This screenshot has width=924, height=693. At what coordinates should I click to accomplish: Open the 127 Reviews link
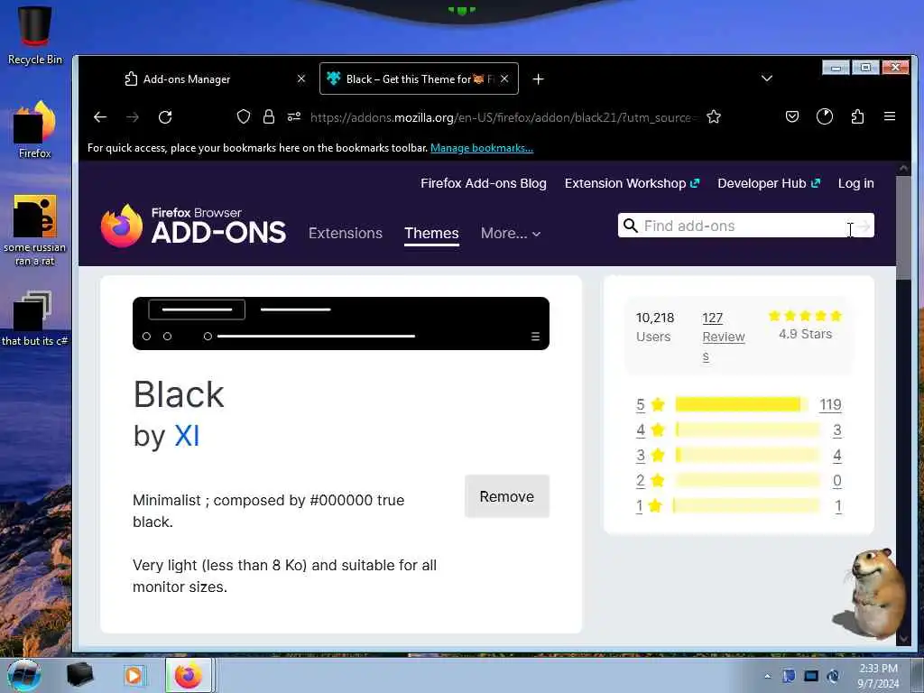pos(723,337)
